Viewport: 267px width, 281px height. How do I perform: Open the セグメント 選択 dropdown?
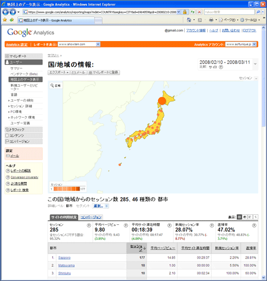point(100,206)
